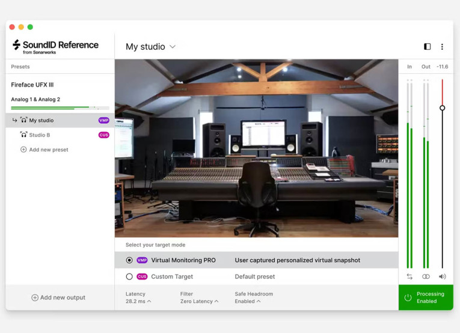Click the CUS badge on Studio B preset
Image resolution: width=460 pixels, height=333 pixels.
click(103, 135)
